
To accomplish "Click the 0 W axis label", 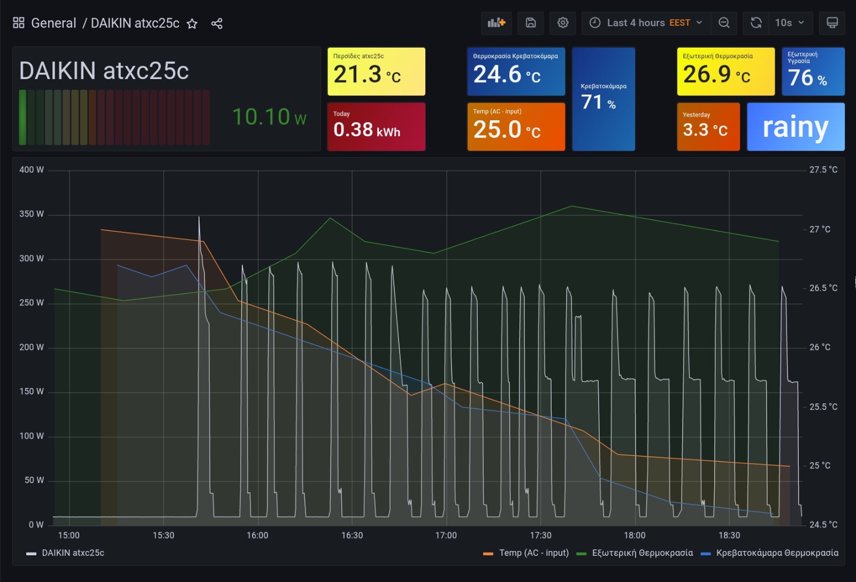I will point(36,525).
